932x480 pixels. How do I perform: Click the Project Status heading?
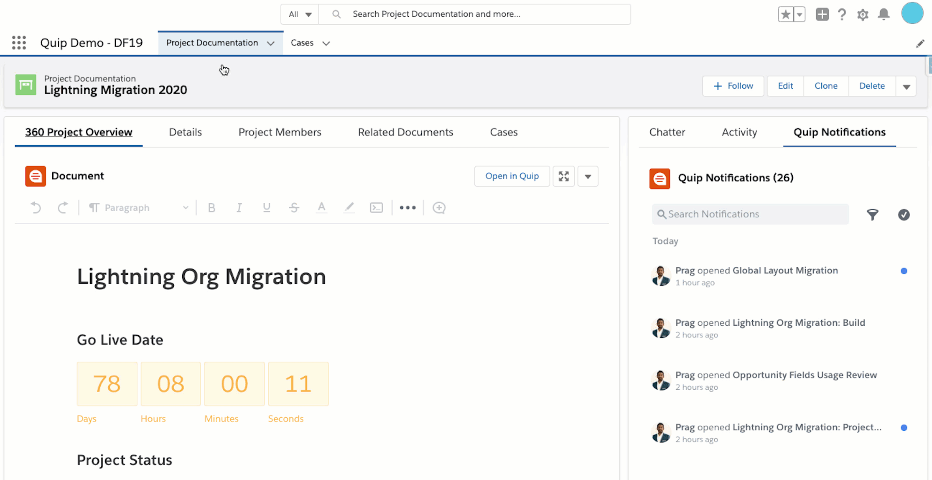[x=125, y=460]
